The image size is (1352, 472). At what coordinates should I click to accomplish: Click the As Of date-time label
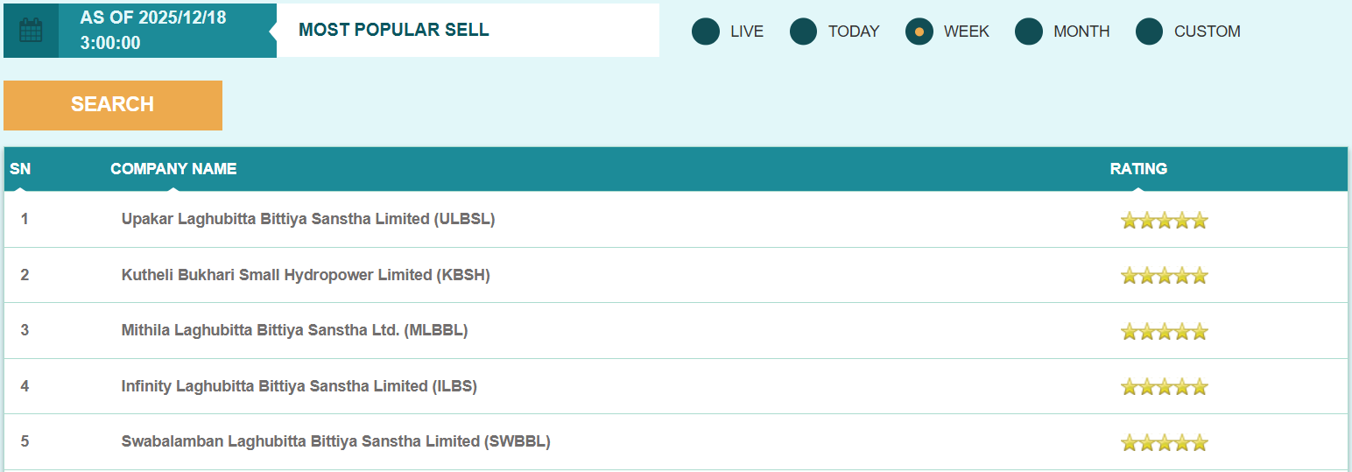tap(153, 31)
